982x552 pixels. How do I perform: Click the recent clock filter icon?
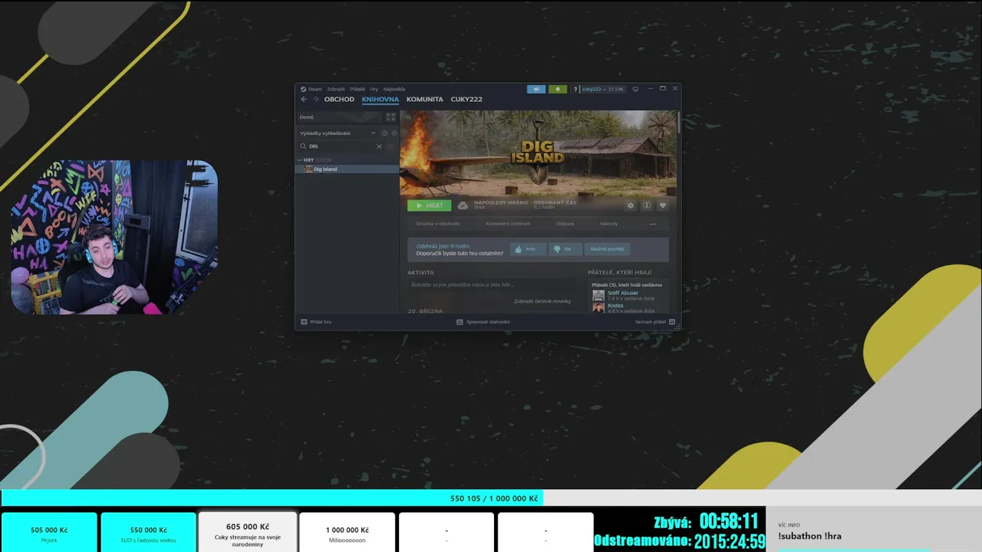click(x=385, y=133)
